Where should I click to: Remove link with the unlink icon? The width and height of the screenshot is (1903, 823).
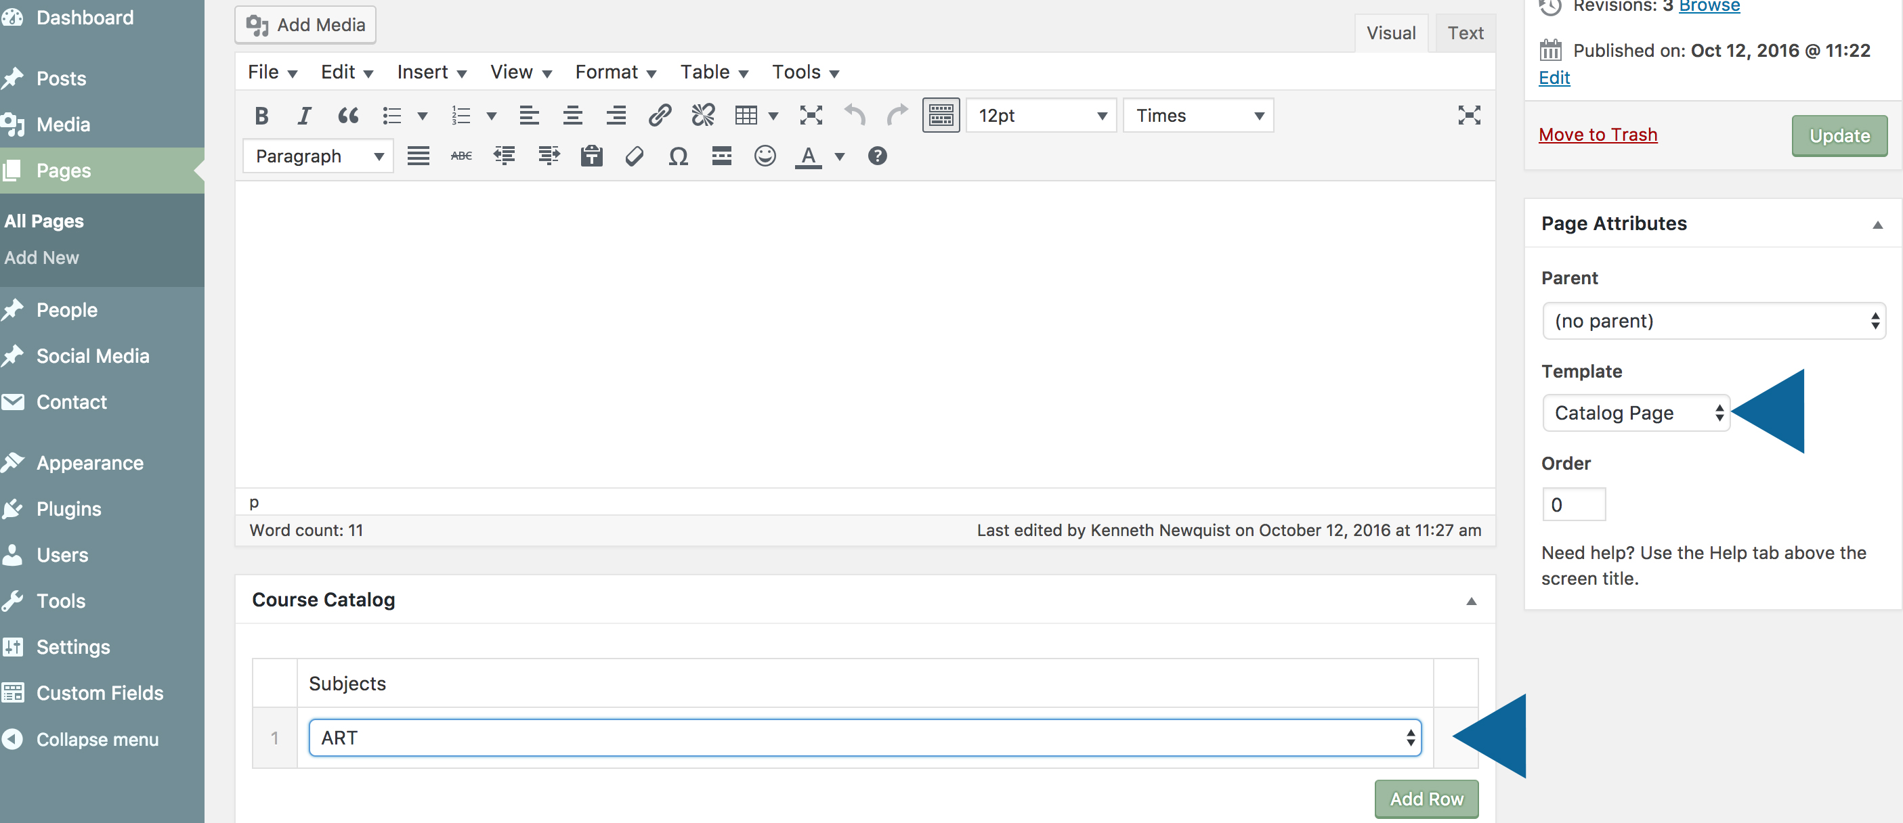tap(703, 115)
